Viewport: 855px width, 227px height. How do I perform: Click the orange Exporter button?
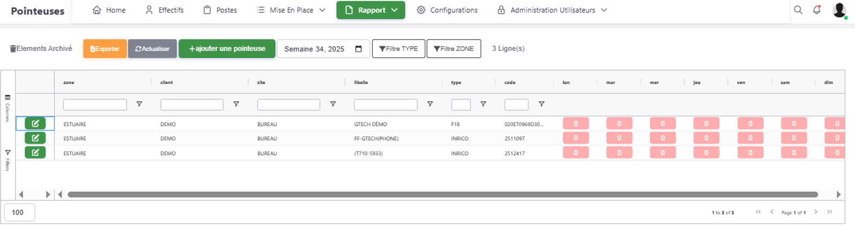click(x=105, y=49)
